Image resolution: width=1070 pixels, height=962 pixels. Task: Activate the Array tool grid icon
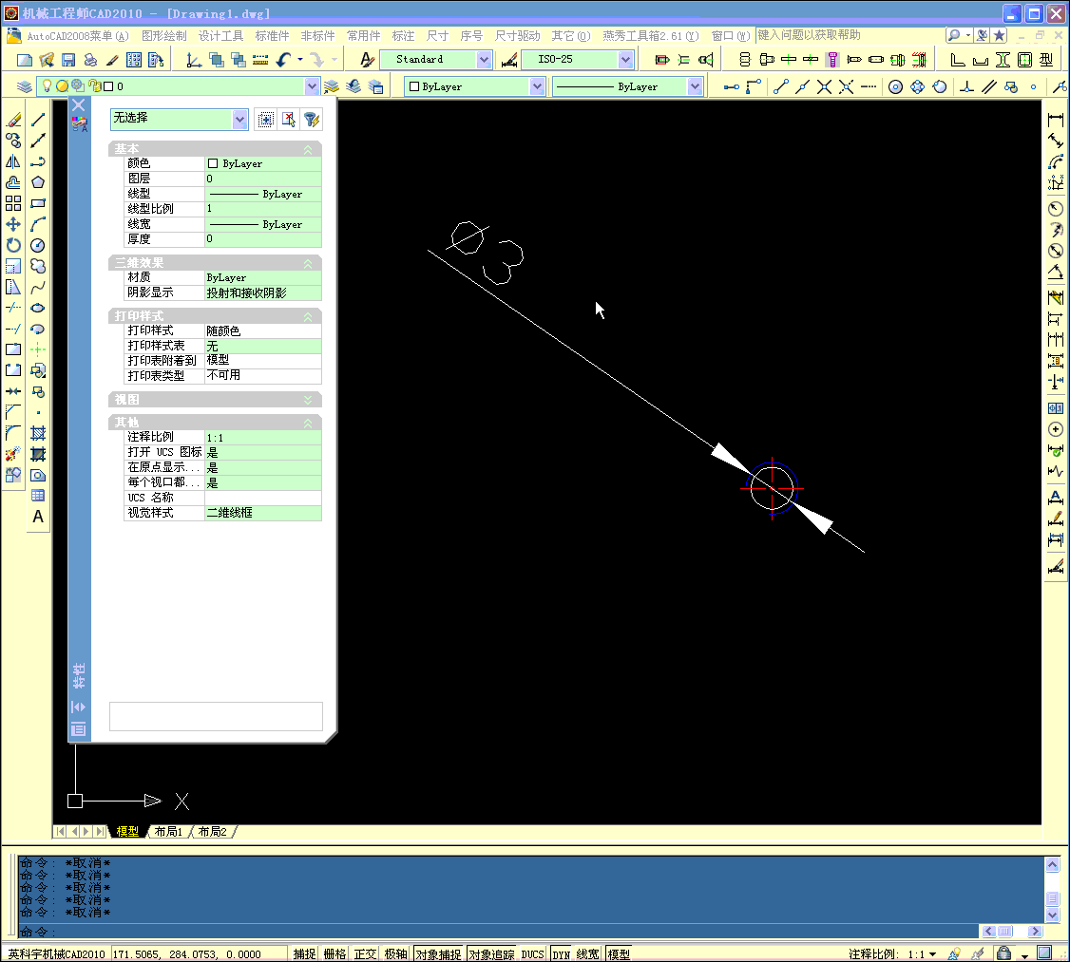[13, 203]
